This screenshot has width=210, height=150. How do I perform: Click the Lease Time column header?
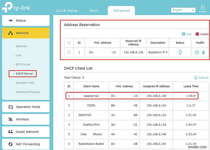coord(191,86)
